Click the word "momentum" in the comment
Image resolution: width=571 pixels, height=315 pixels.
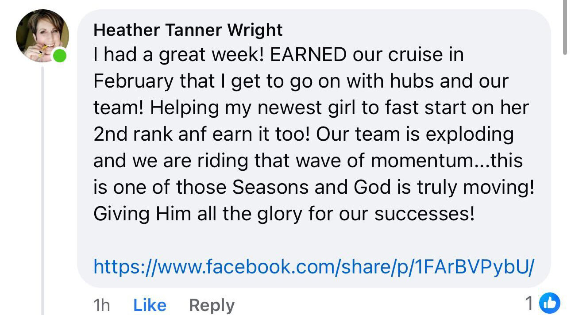click(421, 161)
